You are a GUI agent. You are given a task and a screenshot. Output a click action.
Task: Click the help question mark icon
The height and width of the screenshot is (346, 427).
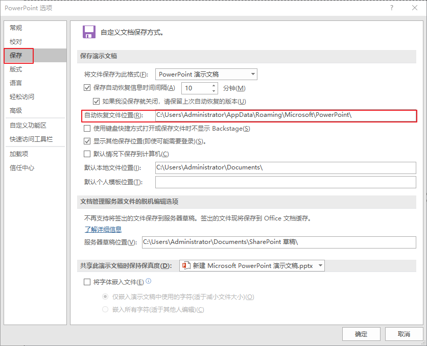[x=392, y=8]
